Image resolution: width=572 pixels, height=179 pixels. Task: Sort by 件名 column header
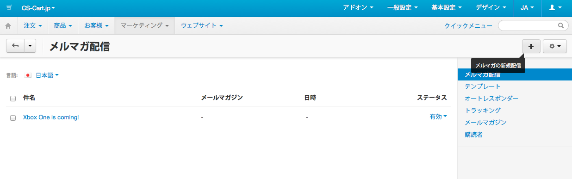pyautogui.click(x=29, y=98)
